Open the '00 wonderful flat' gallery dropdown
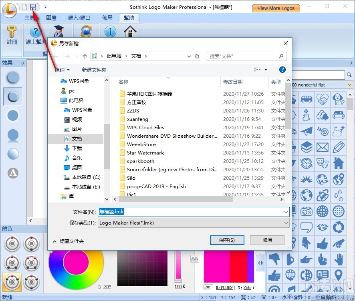Screen dimensions: 355x301 coord(350,84)
